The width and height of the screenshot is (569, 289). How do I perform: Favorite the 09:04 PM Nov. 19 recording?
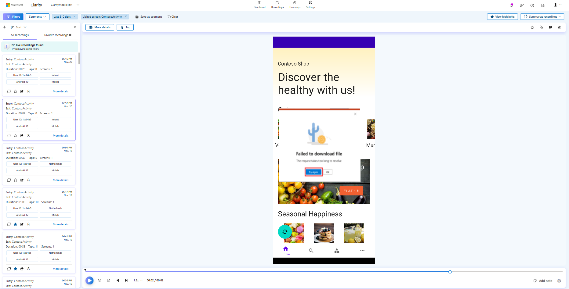coord(16,180)
